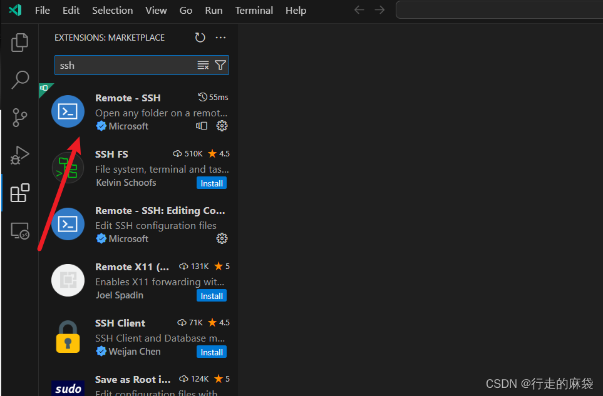Click 'EXTENSIONS: MARKETPLACE' panel header
Image resolution: width=603 pixels, height=396 pixels.
pos(110,38)
